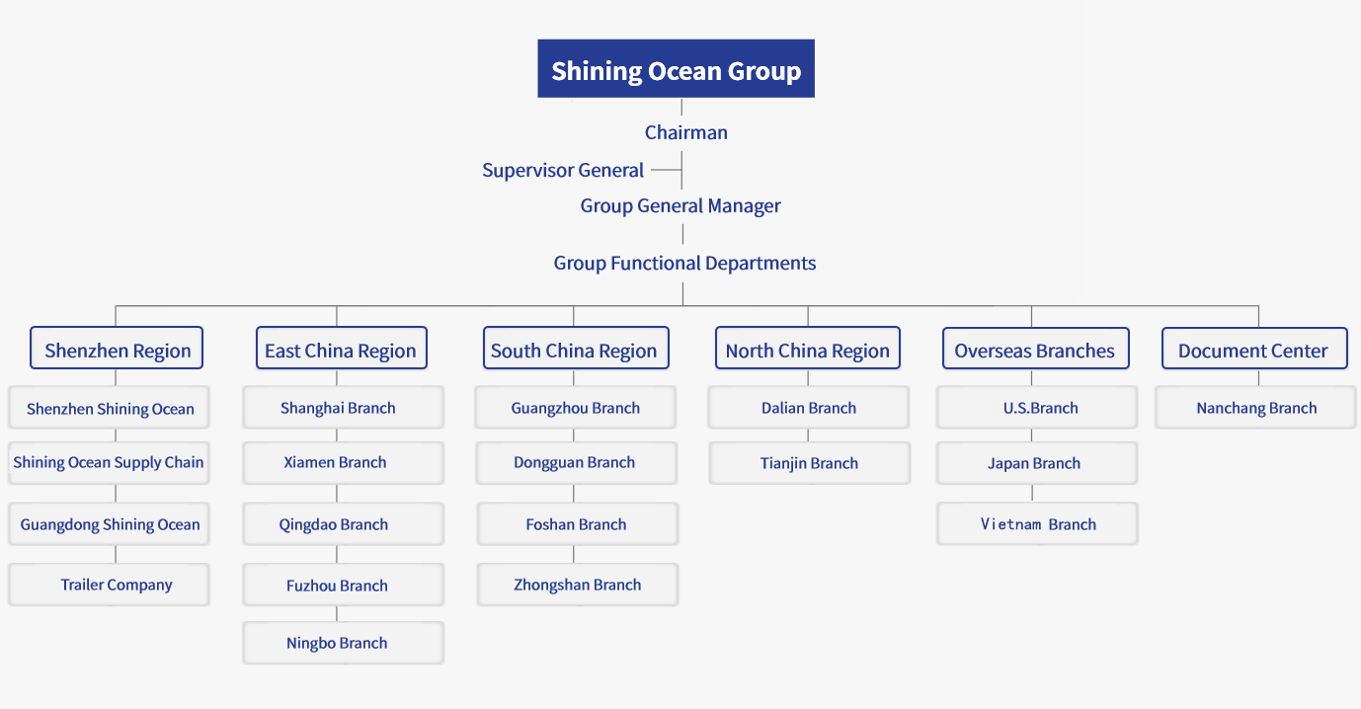Image resolution: width=1361 pixels, height=709 pixels.
Task: Open Shining Ocean Supply Chain entry
Action: tap(109, 463)
